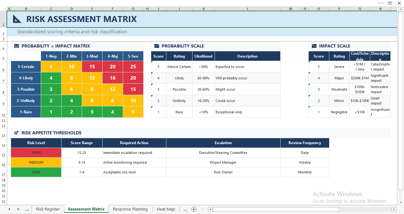
Task: Show hidden sheets via ellipsis before Risk Register
Action: coord(27,209)
